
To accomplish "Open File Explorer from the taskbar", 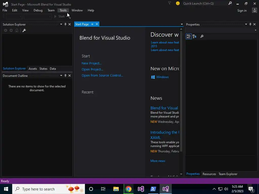I will 116,189.
